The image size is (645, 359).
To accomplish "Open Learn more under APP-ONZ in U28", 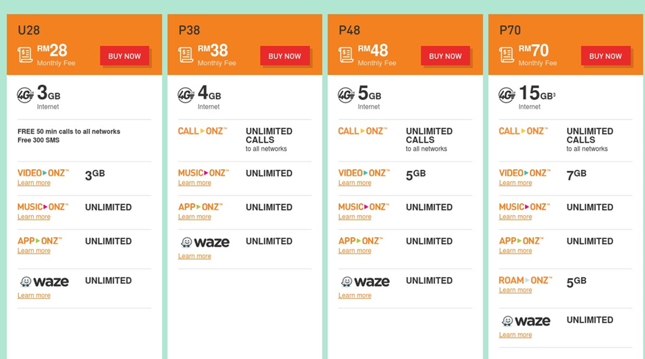I will pyautogui.click(x=34, y=251).
